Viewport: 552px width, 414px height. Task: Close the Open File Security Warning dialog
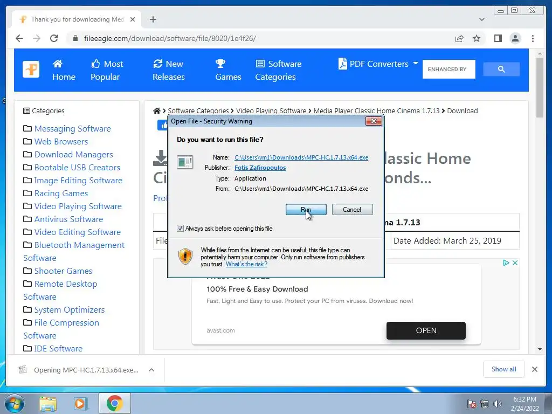pyautogui.click(x=374, y=121)
